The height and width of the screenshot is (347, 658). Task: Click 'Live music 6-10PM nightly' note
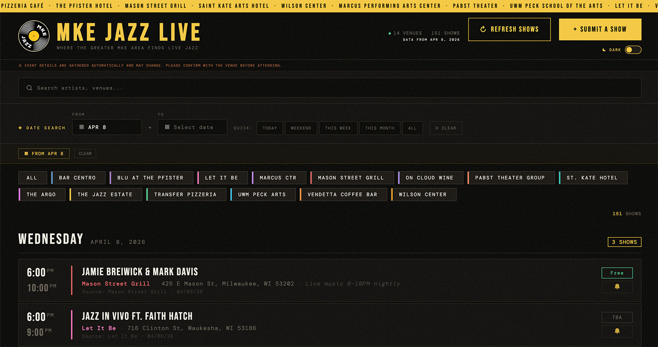[x=353, y=284]
